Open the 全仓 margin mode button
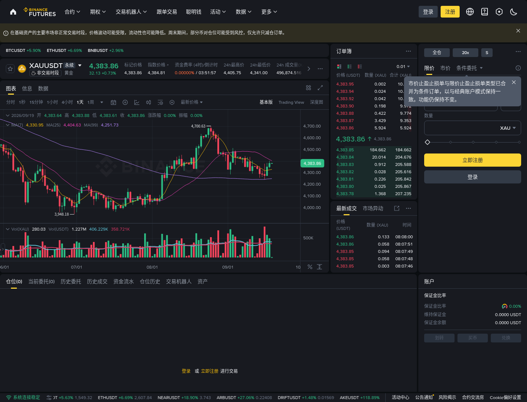This screenshot has height=402, width=527. (437, 53)
